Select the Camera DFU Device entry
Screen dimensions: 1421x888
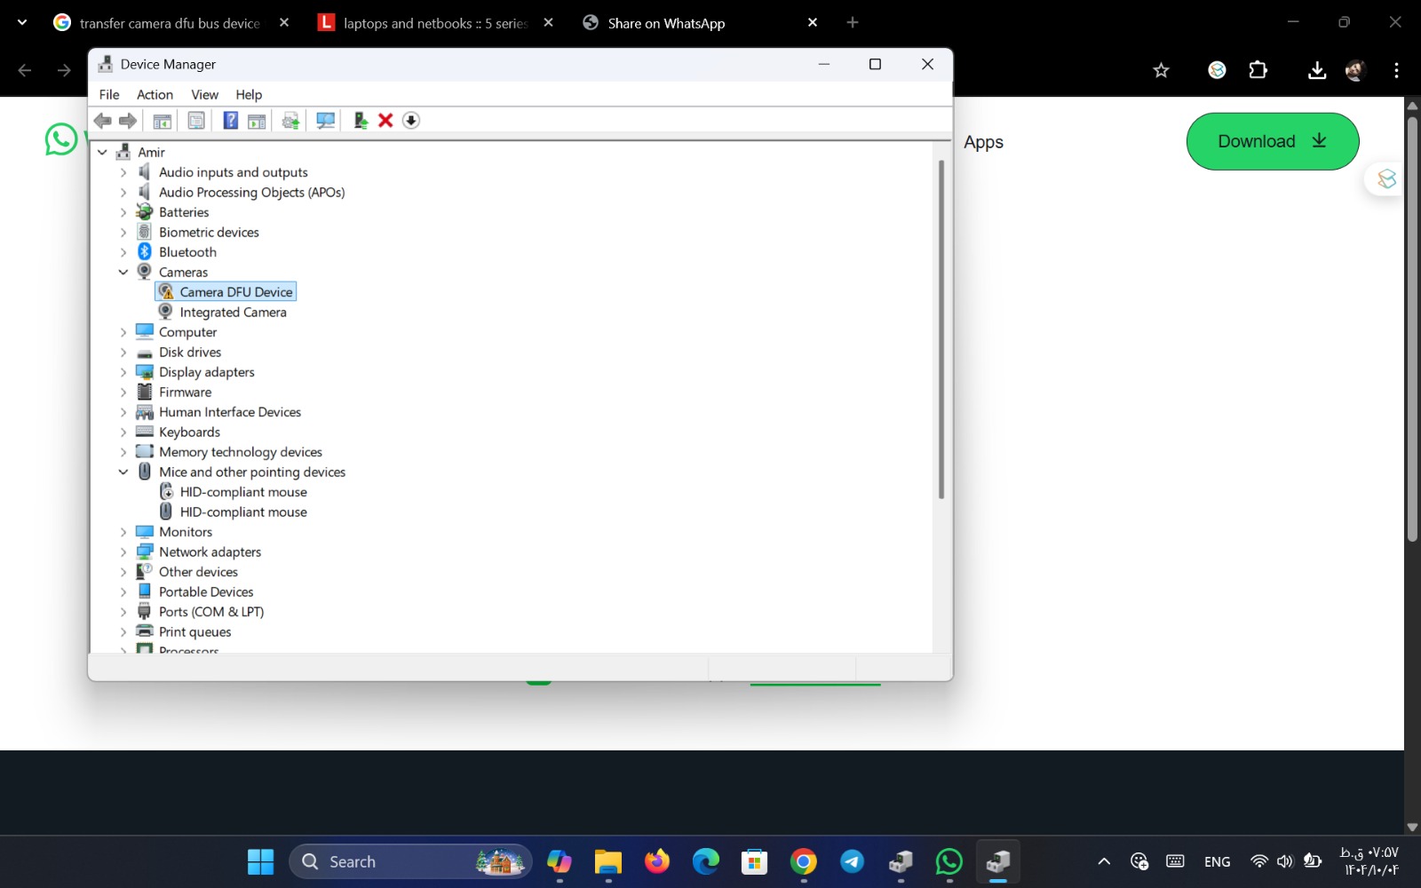(235, 291)
